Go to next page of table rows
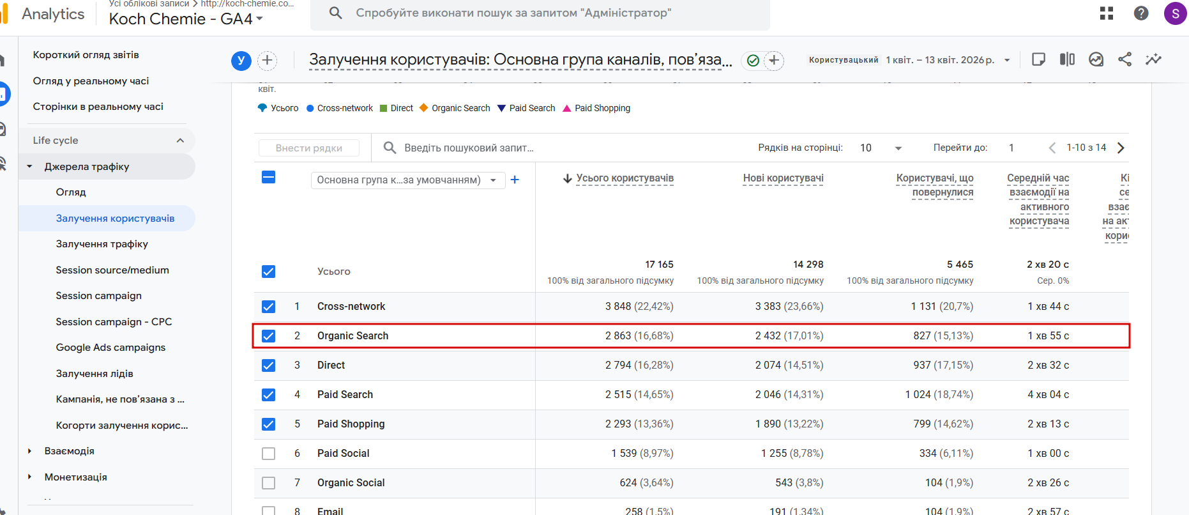This screenshot has width=1189, height=515. pyautogui.click(x=1121, y=148)
